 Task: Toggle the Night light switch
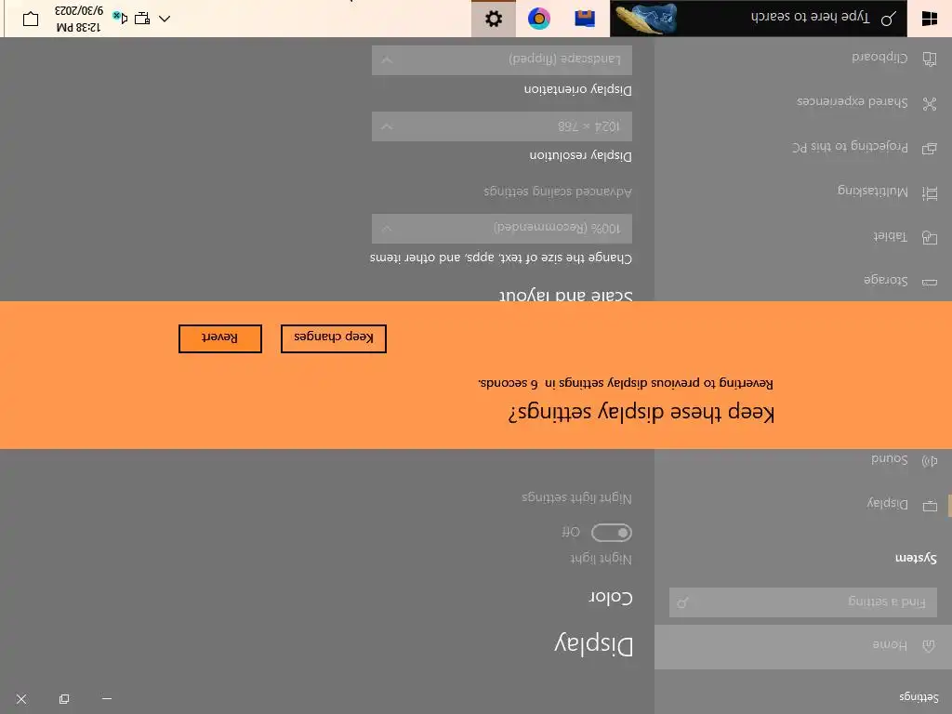[612, 533]
